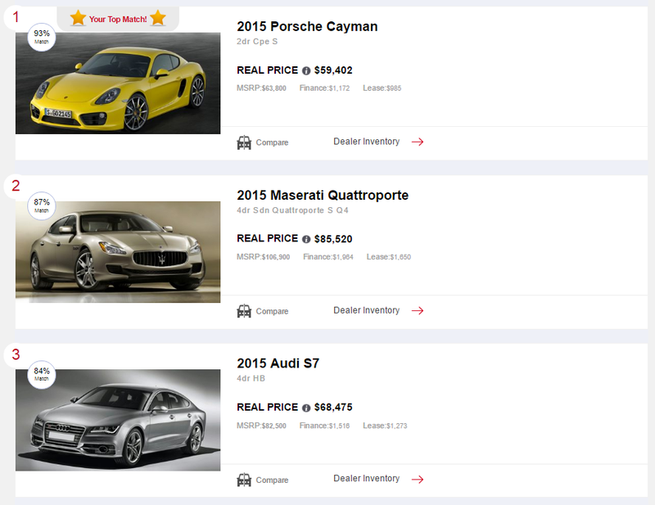This screenshot has height=505, width=655.
Task: Open the Real Price info icon for Audi S7
Action: point(306,408)
